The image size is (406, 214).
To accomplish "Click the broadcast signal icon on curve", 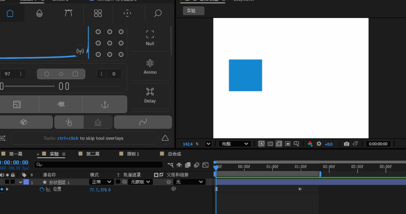I will click(80, 51).
